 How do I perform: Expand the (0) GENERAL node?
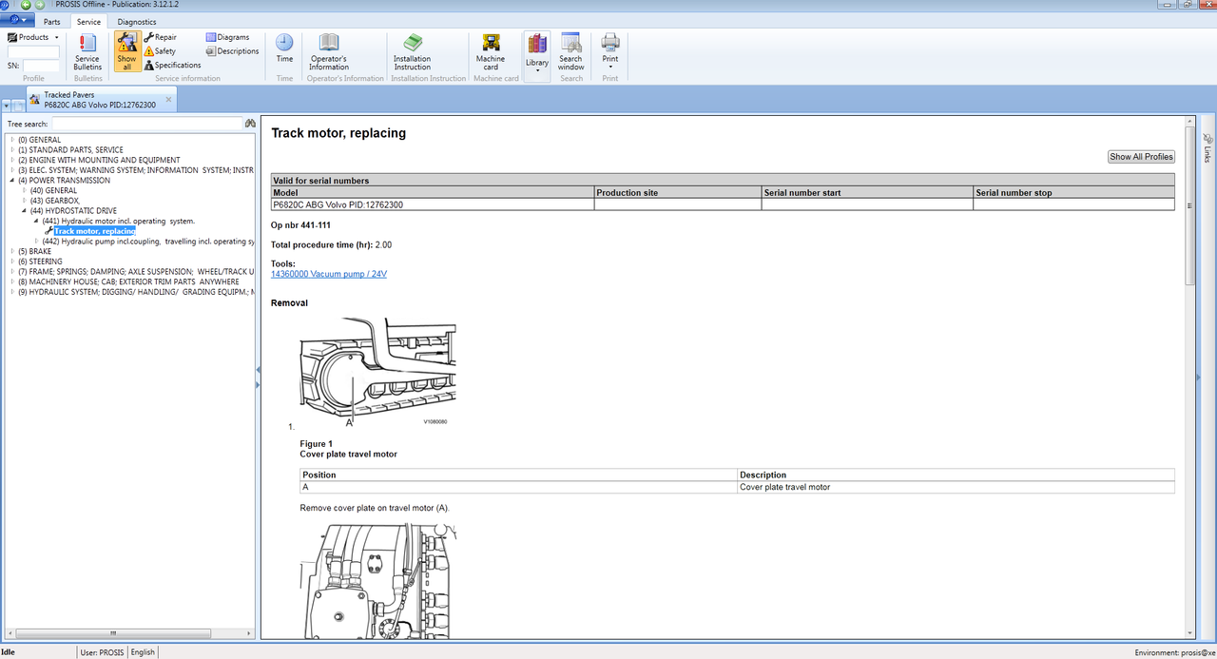12,140
